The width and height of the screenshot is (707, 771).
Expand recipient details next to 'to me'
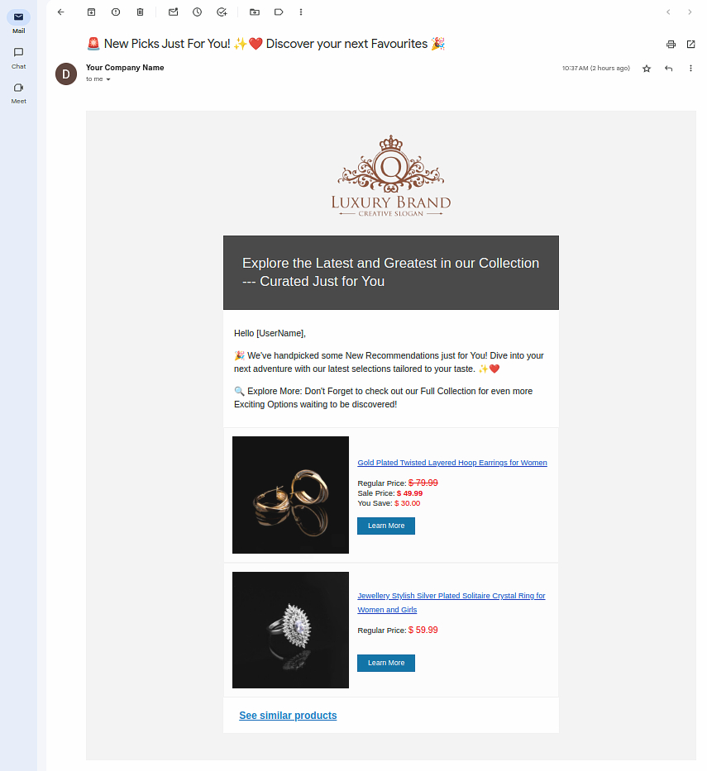[108, 79]
